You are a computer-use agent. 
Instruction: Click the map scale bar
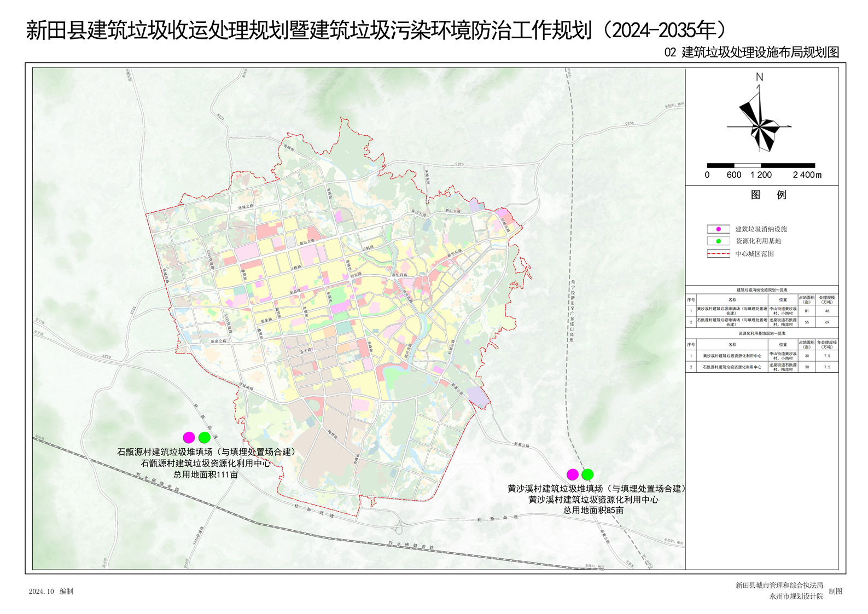tap(761, 165)
